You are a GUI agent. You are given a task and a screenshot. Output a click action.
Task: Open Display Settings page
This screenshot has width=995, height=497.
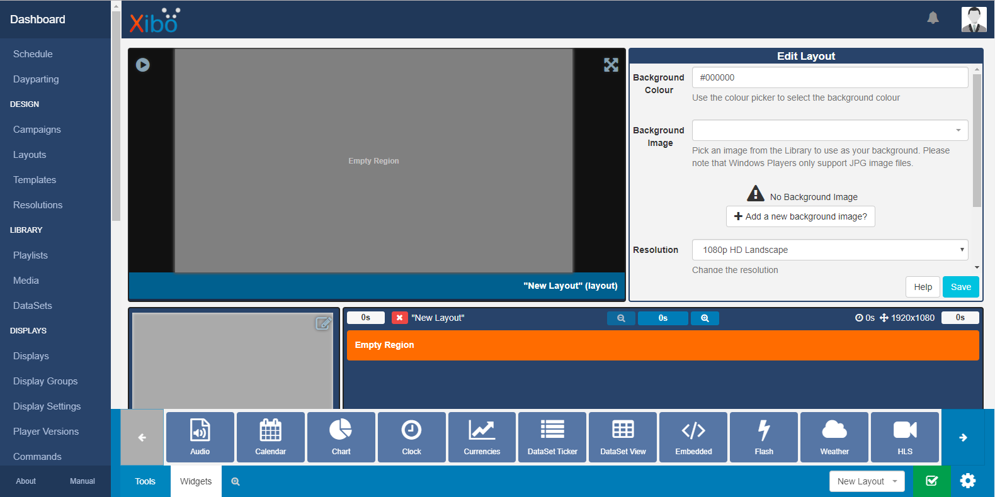[x=47, y=406]
